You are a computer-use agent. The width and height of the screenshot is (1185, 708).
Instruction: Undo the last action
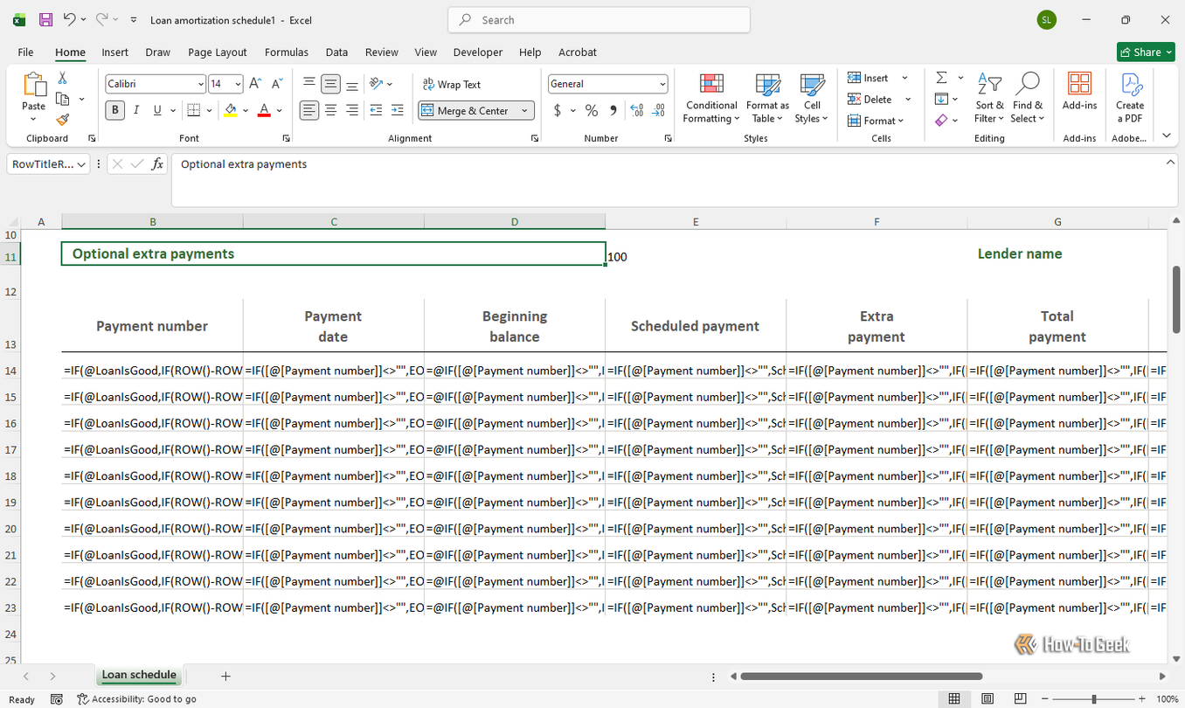click(x=69, y=19)
